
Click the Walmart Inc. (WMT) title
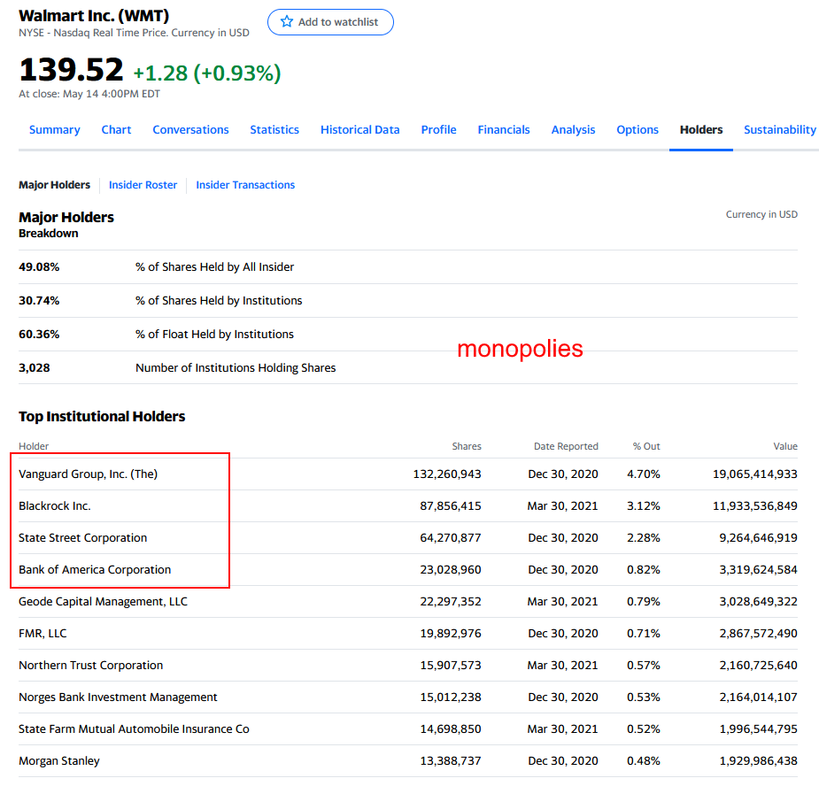point(94,16)
